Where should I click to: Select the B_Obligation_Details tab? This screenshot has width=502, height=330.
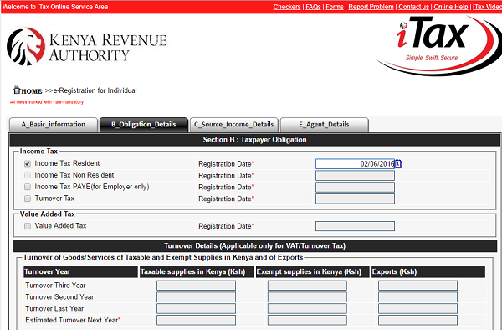pos(144,125)
